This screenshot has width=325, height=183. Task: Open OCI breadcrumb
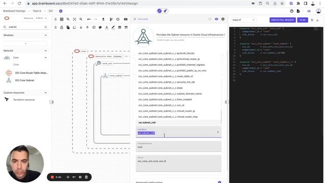(51, 11)
